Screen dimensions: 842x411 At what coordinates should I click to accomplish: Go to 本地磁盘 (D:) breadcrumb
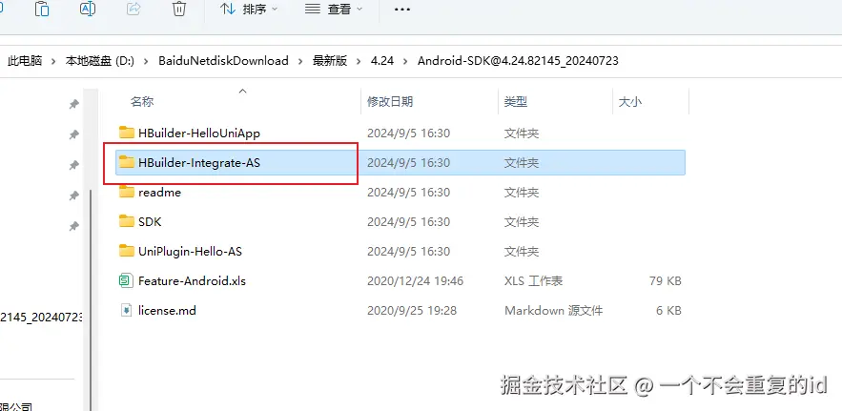click(100, 61)
